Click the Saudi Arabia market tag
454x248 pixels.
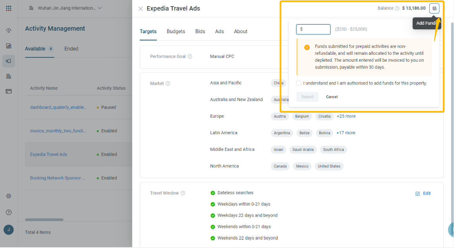point(303,150)
